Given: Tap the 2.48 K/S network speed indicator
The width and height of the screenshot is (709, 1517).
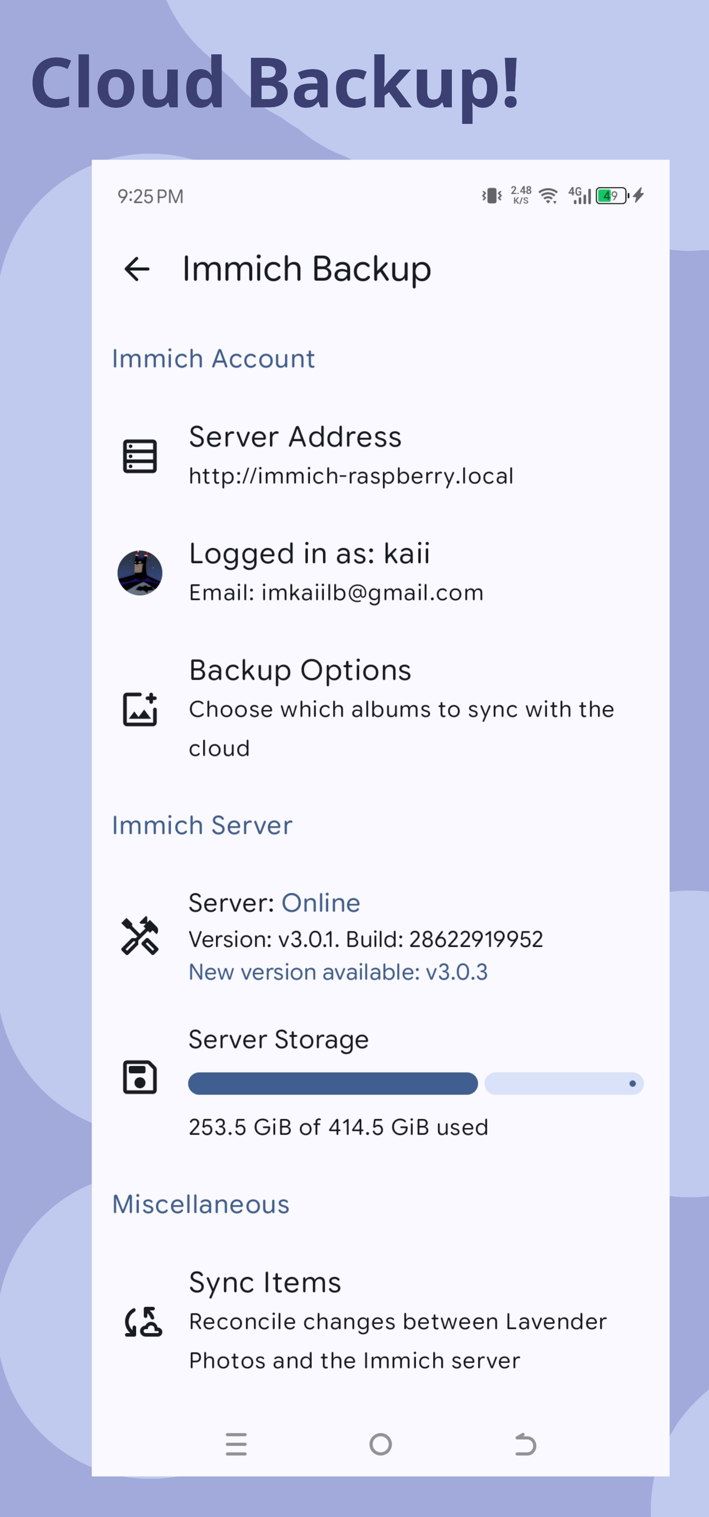Looking at the screenshot, I should (x=521, y=195).
